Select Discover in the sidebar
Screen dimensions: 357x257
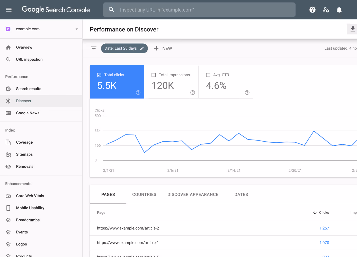[x=41, y=101]
